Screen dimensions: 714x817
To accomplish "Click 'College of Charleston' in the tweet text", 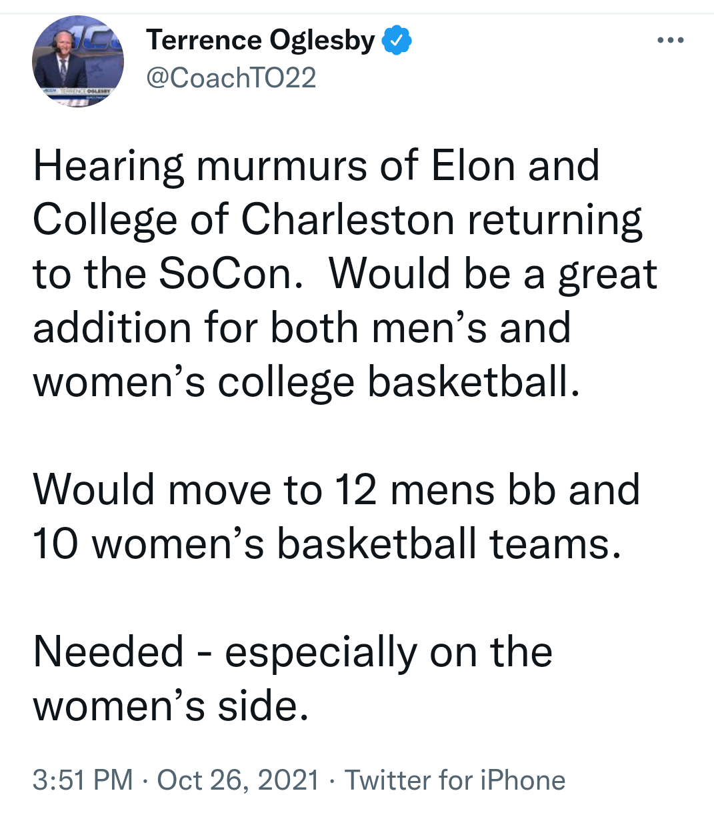I will pos(243,220).
